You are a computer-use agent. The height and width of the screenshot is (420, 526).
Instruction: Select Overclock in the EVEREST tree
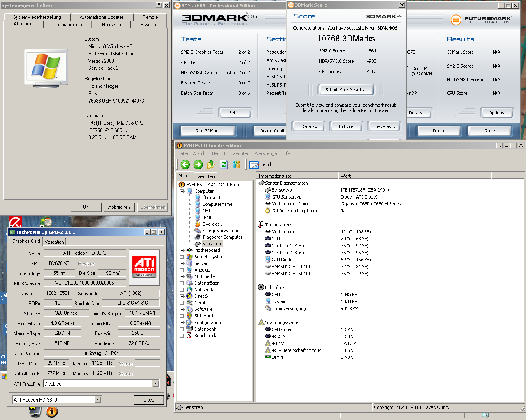click(x=212, y=224)
